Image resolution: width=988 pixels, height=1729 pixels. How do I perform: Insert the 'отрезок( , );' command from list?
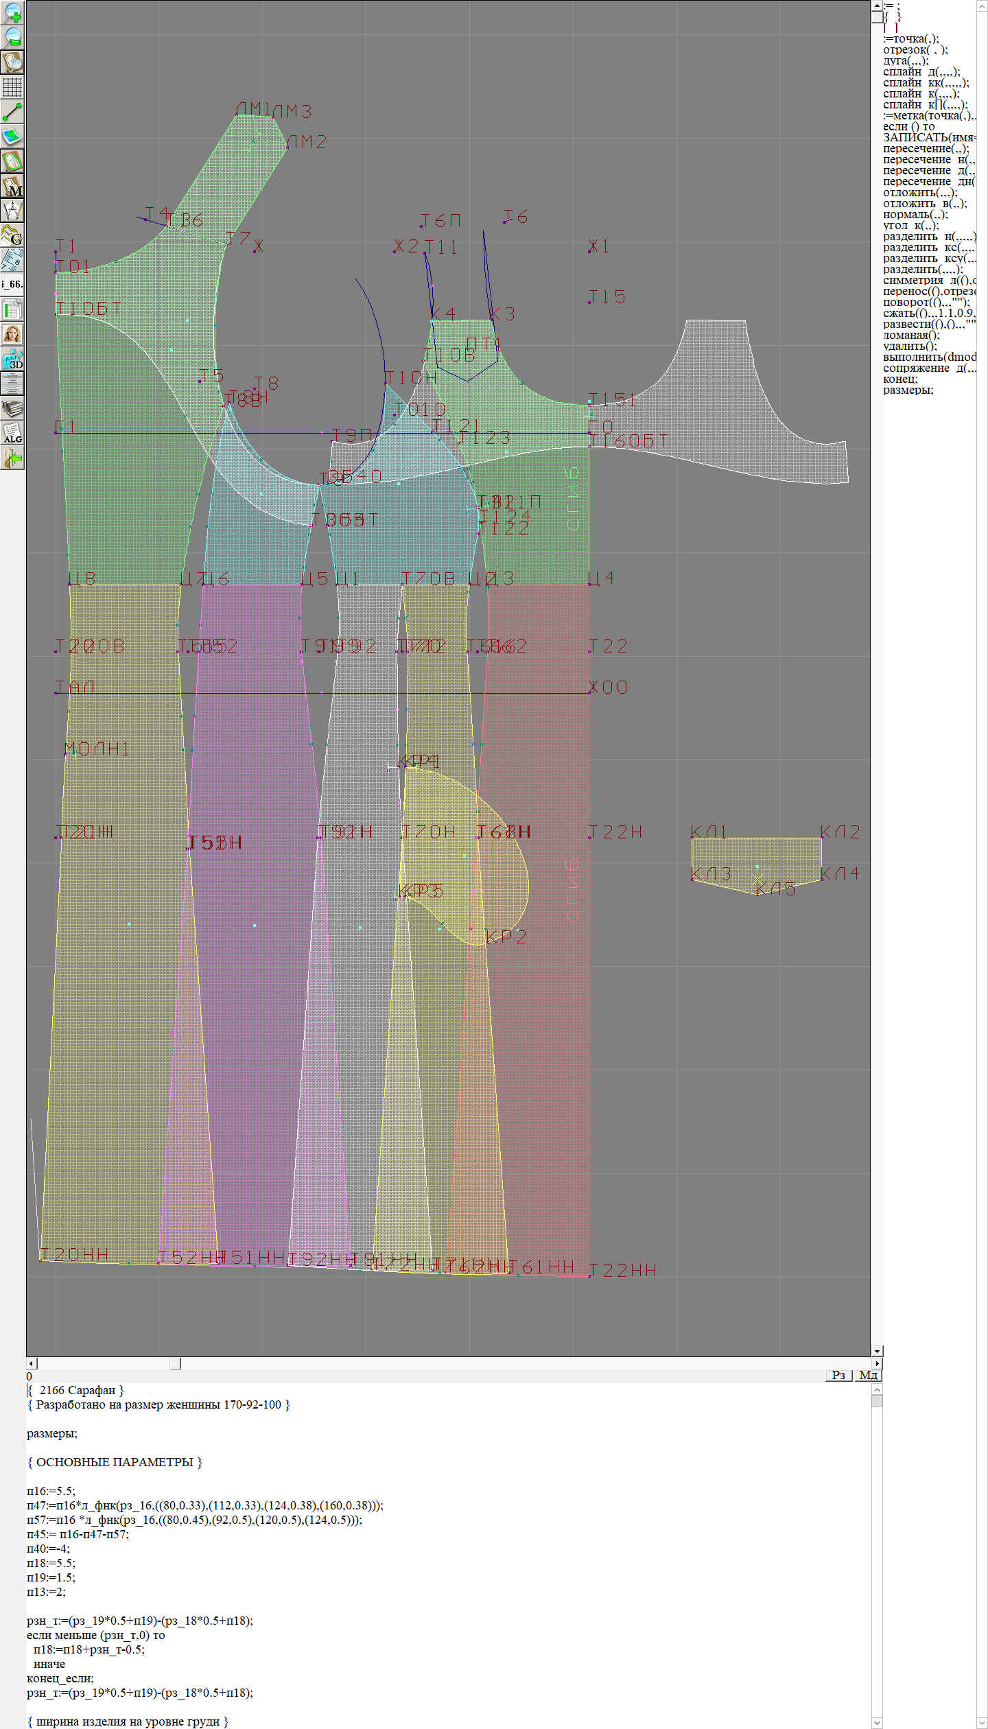(915, 50)
